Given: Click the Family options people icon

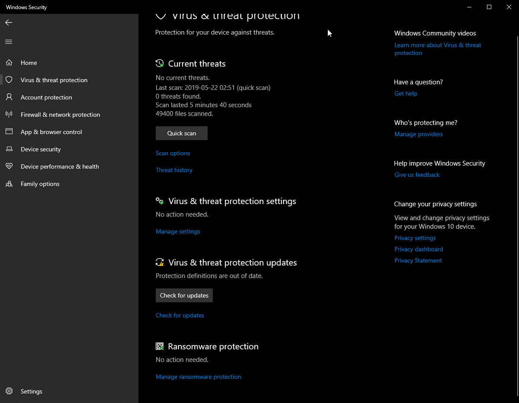Looking at the screenshot, I should [x=9, y=184].
